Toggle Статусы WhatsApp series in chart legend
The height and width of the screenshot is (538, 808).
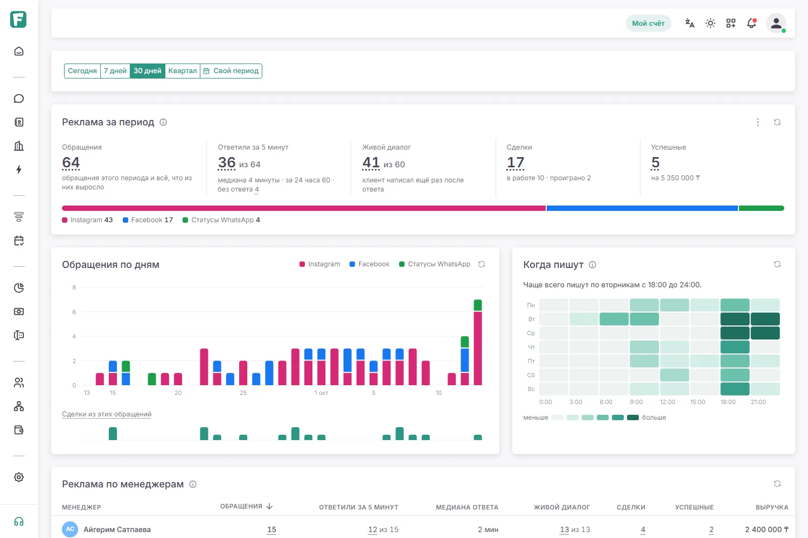point(435,264)
